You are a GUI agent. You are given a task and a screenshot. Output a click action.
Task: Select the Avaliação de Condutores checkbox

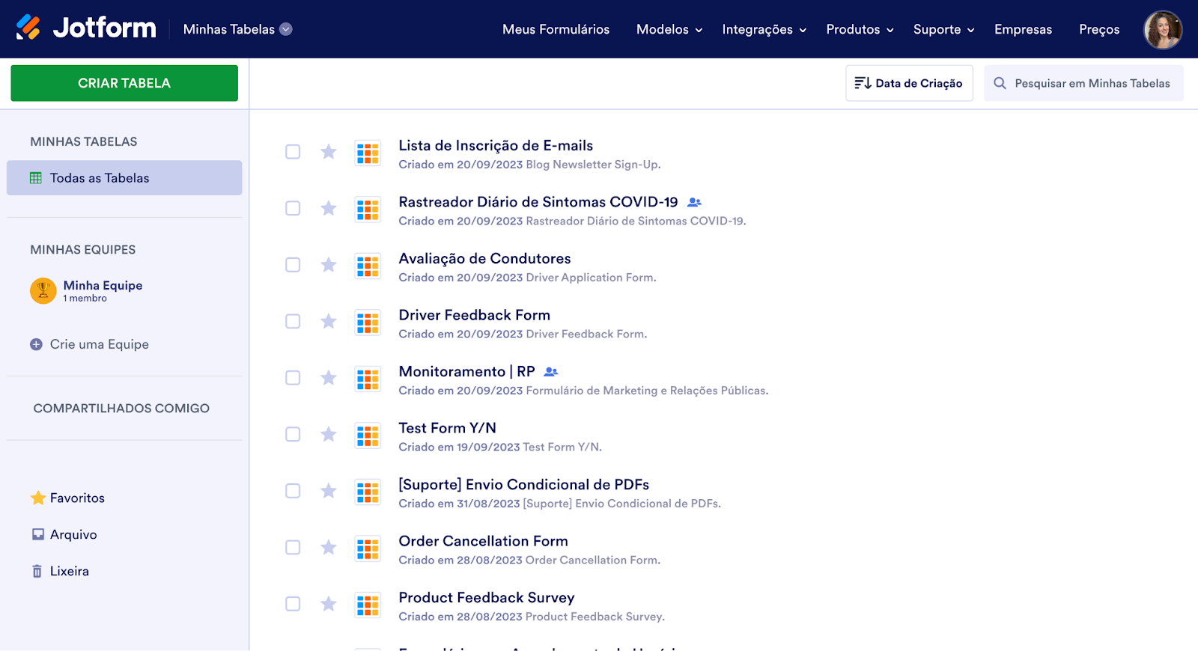[293, 265]
